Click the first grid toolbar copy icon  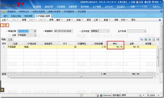point(142,39)
